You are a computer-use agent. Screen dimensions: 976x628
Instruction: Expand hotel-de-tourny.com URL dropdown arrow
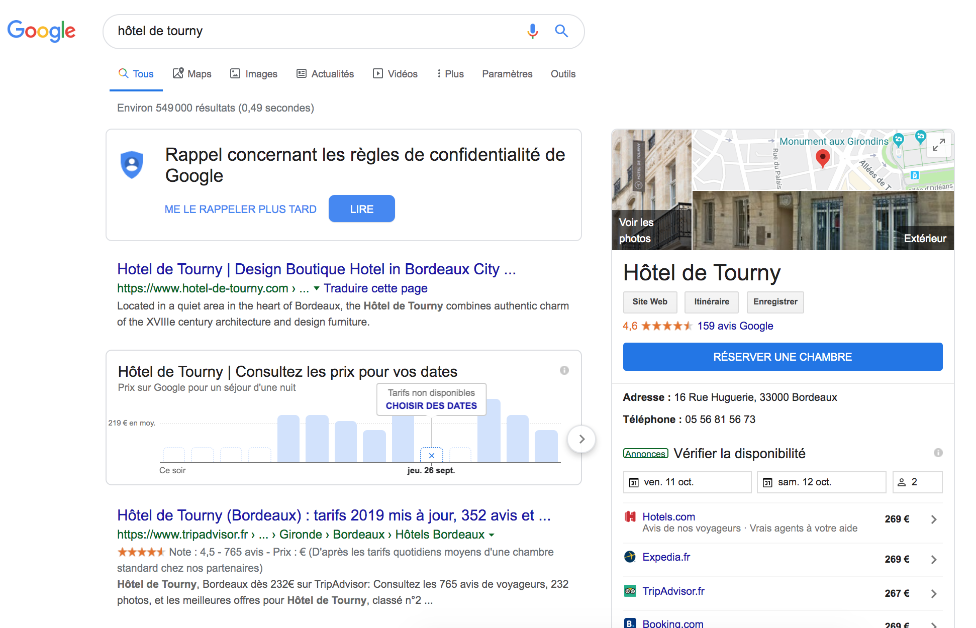tap(317, 288)
